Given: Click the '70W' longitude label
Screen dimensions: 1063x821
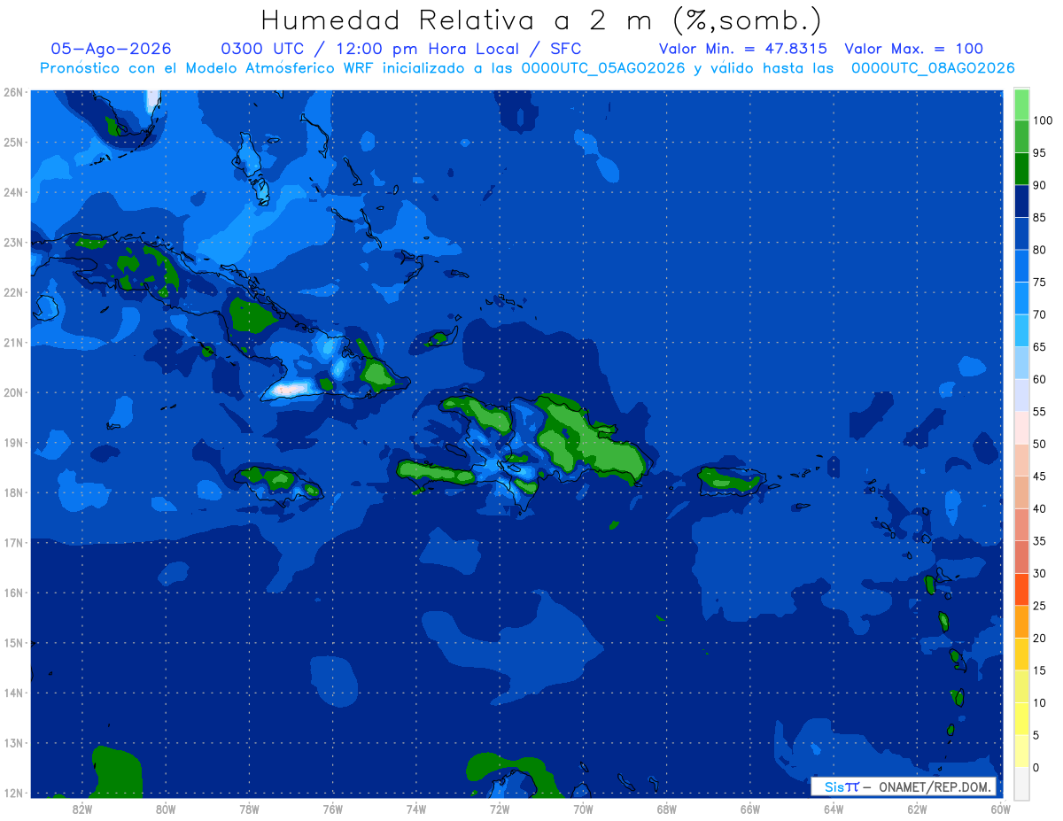Looking at the screenshot, I should 583,809.
